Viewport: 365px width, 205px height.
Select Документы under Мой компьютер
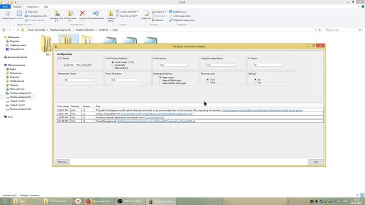[14, 73]
